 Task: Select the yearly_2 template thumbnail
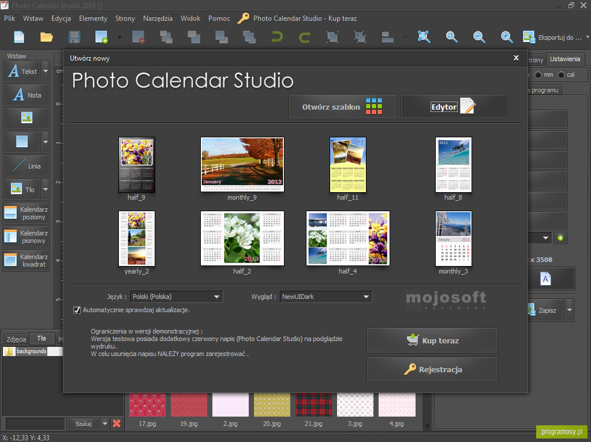(x=136, y=238)
